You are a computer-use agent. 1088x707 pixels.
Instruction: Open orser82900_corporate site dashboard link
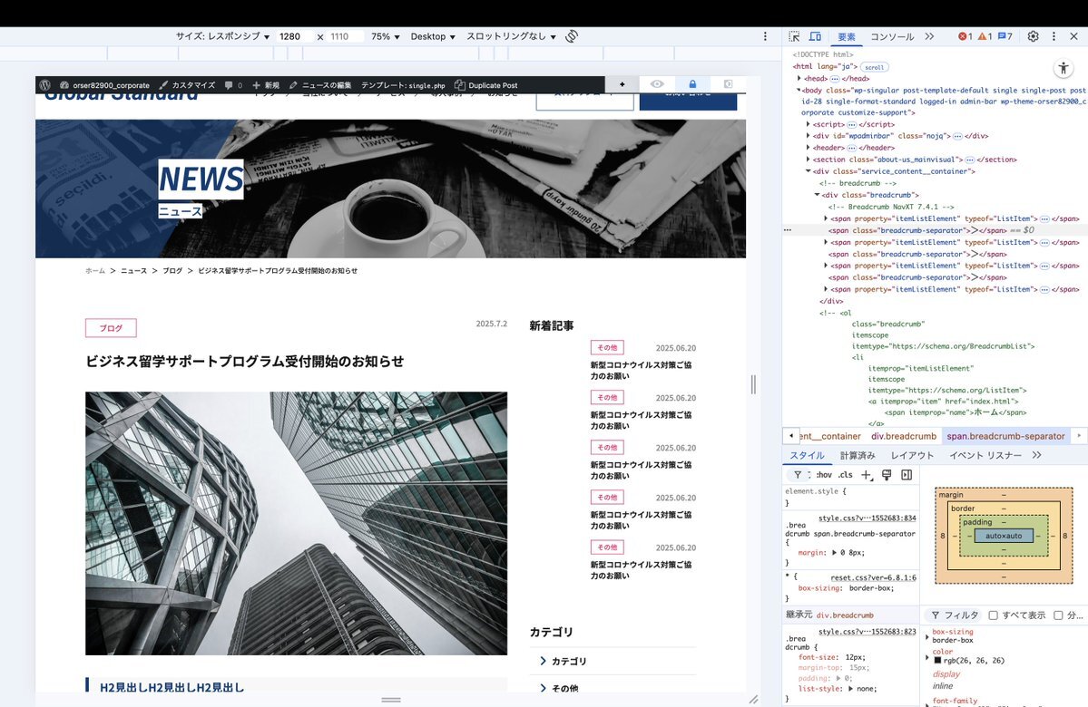(104, 85)
